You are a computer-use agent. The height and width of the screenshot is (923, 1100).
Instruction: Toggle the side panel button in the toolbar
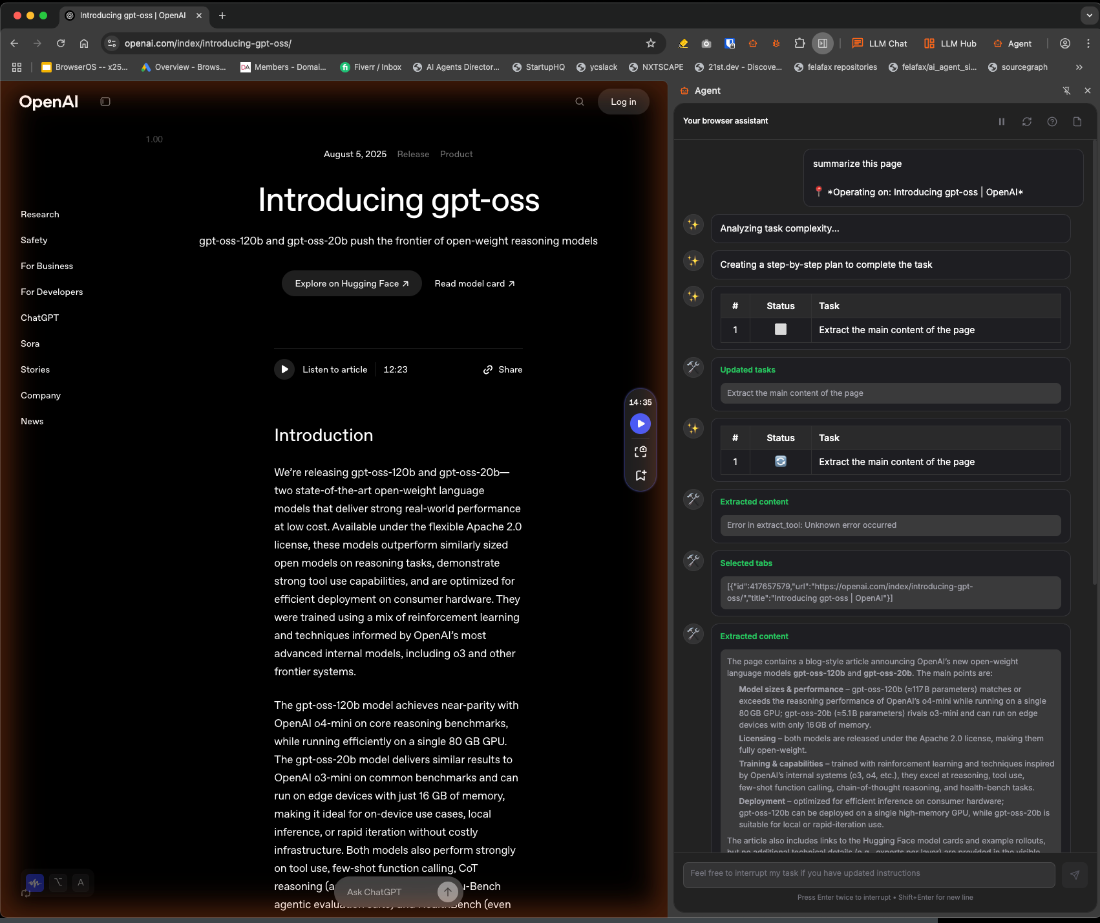(822, 43)
